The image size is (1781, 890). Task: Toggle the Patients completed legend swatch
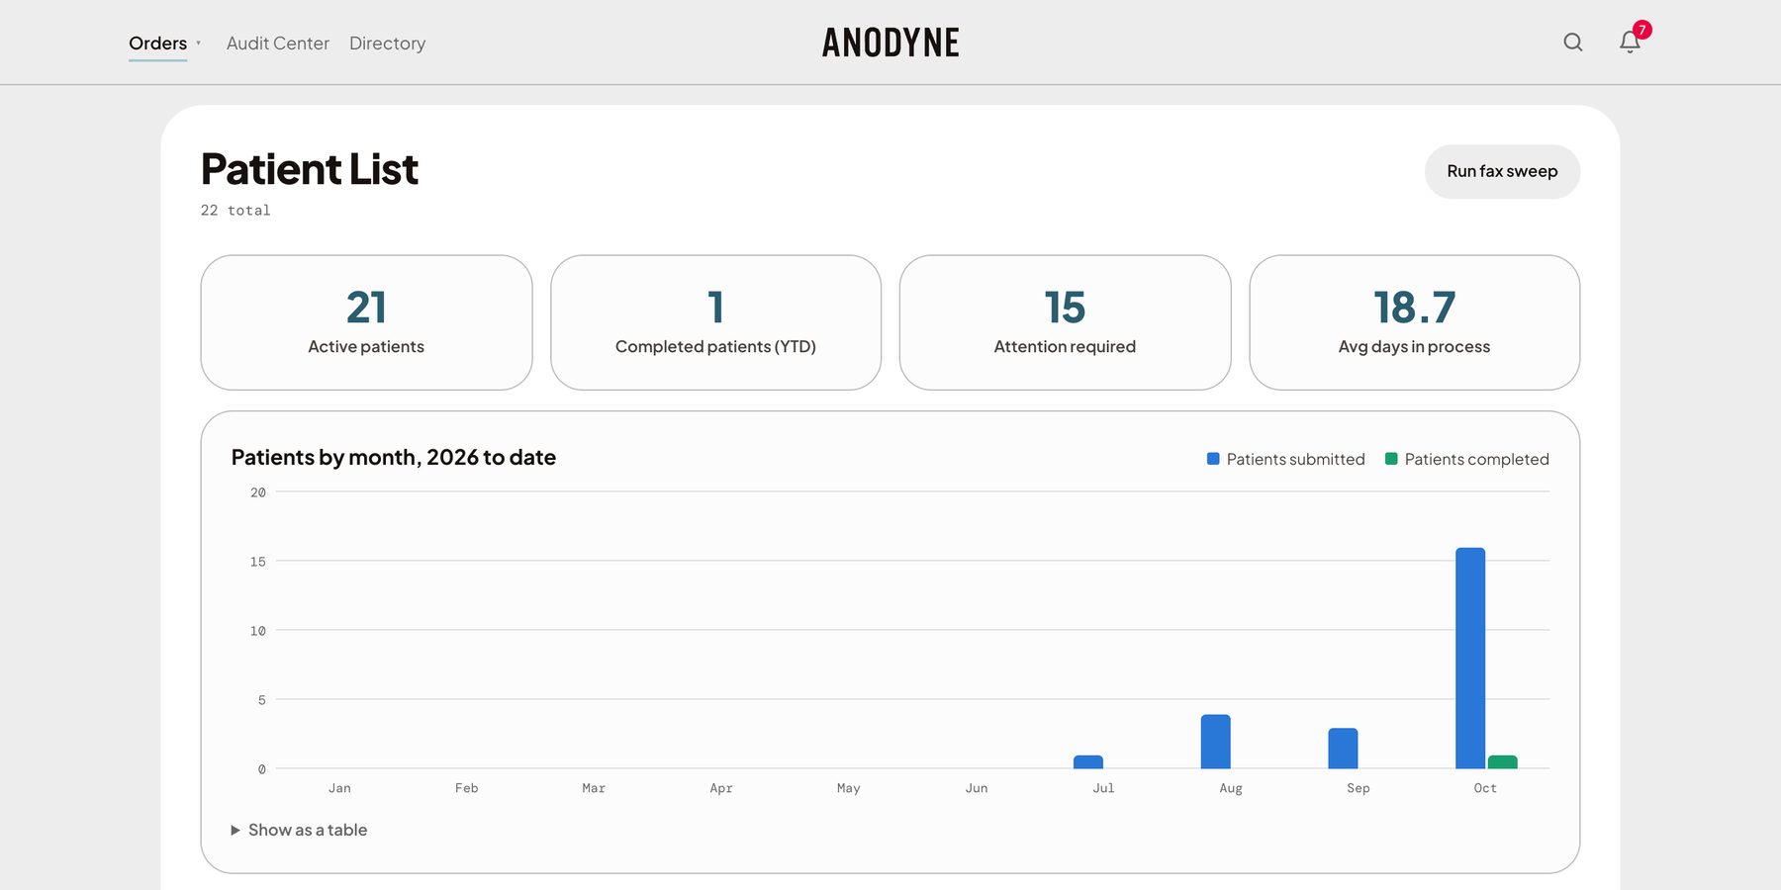click(1391, 459)
